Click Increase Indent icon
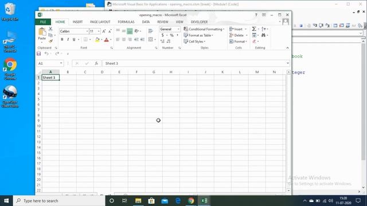Image resolution: width=367 pixels, height=206 pixels. [142, 39]
